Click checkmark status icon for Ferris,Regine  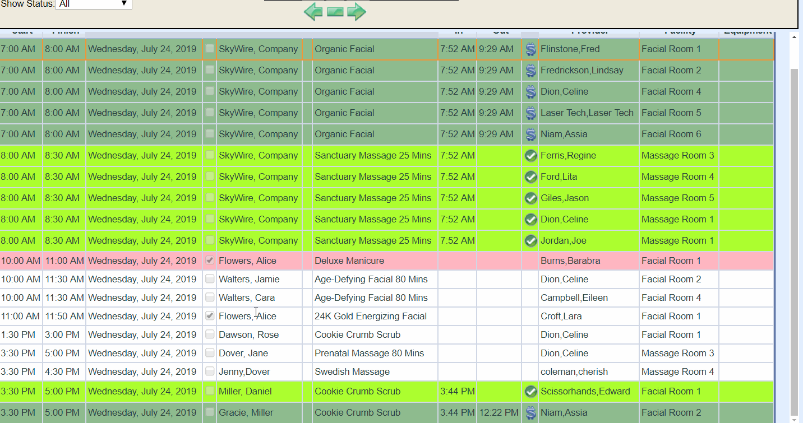pos(530,156)
